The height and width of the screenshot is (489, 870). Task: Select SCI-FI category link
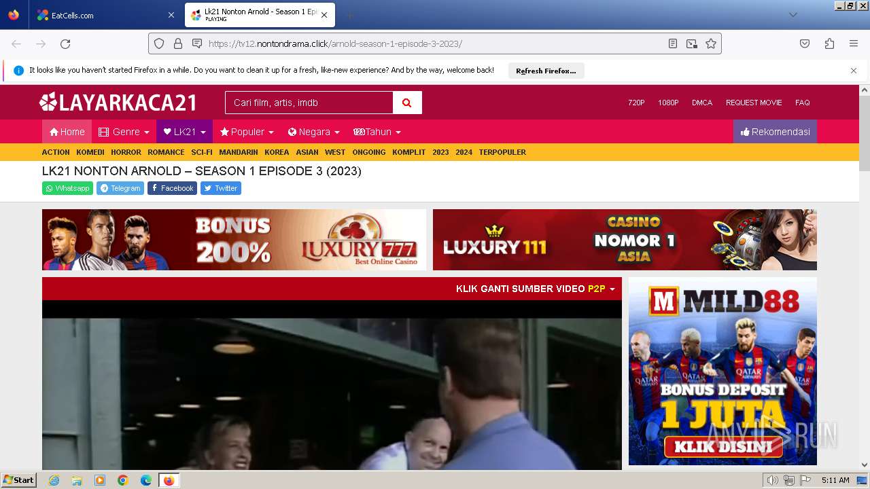[202, 152]
